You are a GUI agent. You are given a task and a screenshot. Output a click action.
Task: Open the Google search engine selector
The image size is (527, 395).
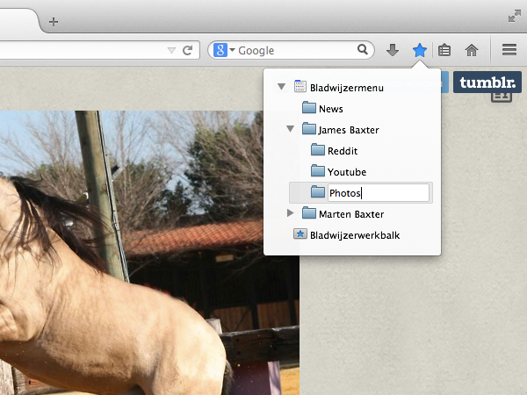click(x=224, y=50)
